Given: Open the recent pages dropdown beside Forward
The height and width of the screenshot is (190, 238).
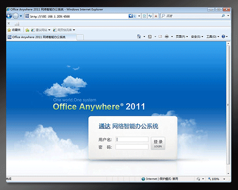Looking at the screenshot, I should coord(20,16).
